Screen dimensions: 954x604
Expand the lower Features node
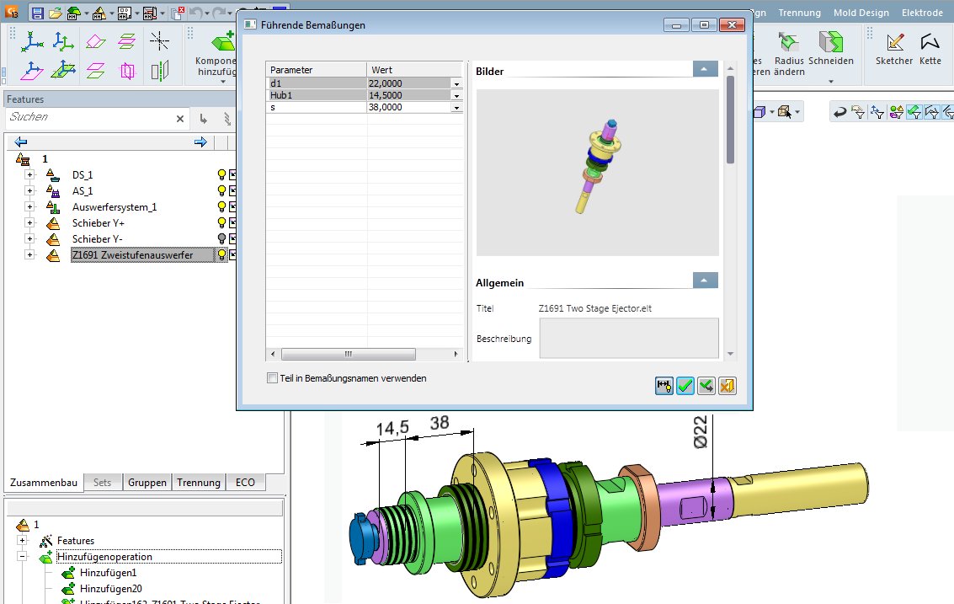click(22, 540)
